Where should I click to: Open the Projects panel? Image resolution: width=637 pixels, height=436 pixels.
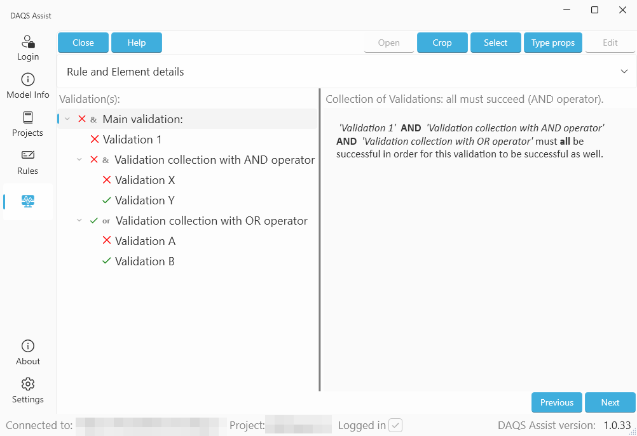click(x=27, y=124)
